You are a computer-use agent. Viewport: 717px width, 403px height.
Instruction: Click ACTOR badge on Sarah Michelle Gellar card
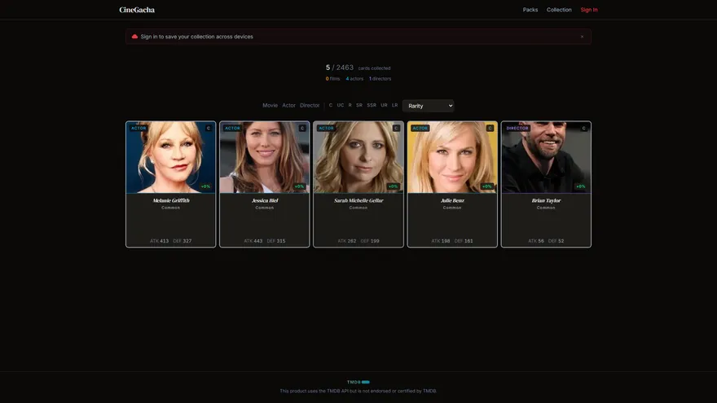(x=326, y=128)
